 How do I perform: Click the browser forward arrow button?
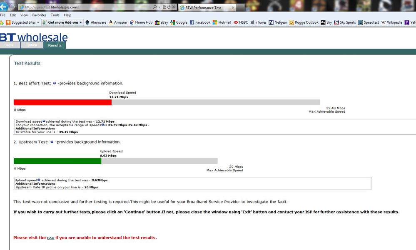point(13,7)
